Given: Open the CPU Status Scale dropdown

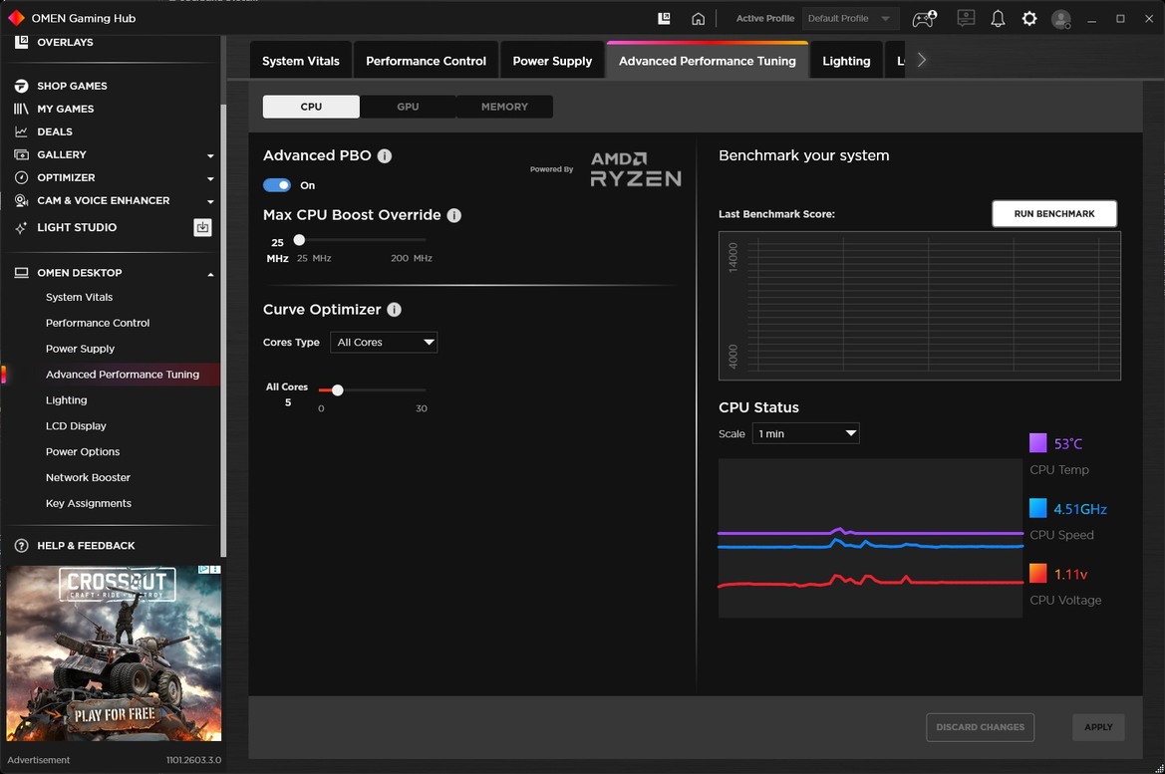Looking at the screenshot, I should 805,433.
